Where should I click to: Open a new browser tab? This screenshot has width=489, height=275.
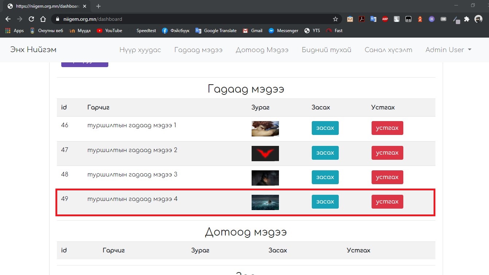click(x=98, y=6)
